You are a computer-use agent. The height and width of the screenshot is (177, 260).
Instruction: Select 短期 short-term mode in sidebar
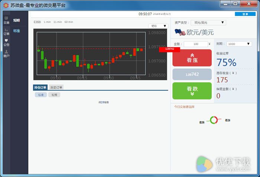click(16, 20)
